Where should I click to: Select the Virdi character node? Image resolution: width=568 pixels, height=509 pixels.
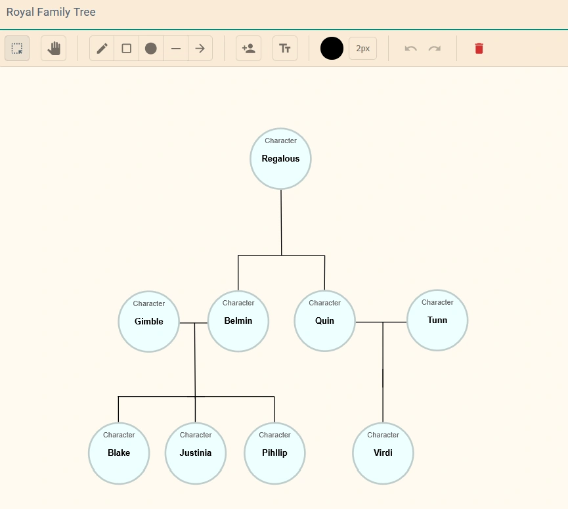pos(383,453)
